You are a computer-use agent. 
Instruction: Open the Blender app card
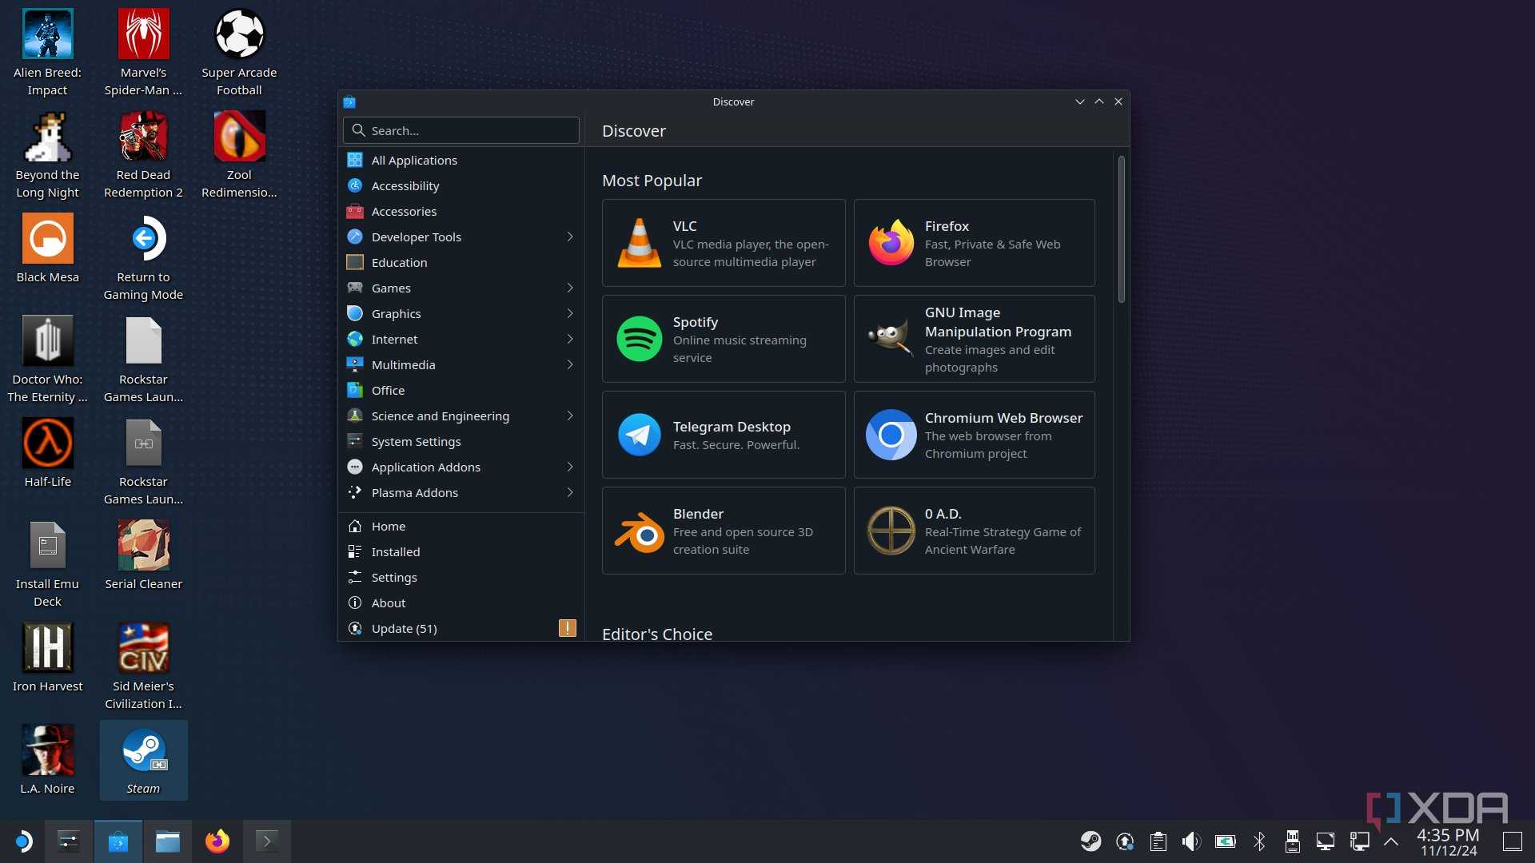(724, 531)
